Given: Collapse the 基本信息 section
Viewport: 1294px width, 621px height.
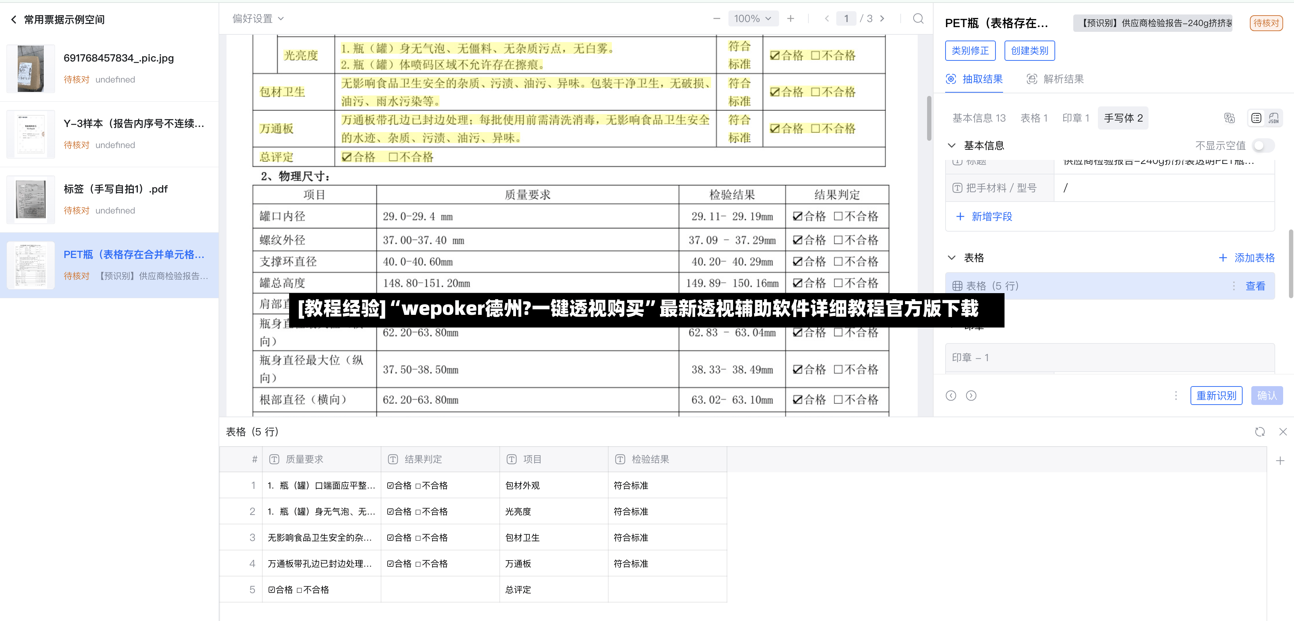Looking at the screenshot, I should pyautogui.click(x=951, y=146).
